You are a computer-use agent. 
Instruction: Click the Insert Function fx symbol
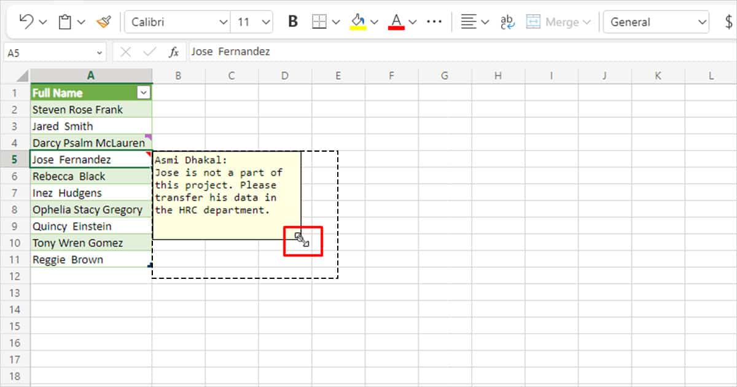coord(173,52)
